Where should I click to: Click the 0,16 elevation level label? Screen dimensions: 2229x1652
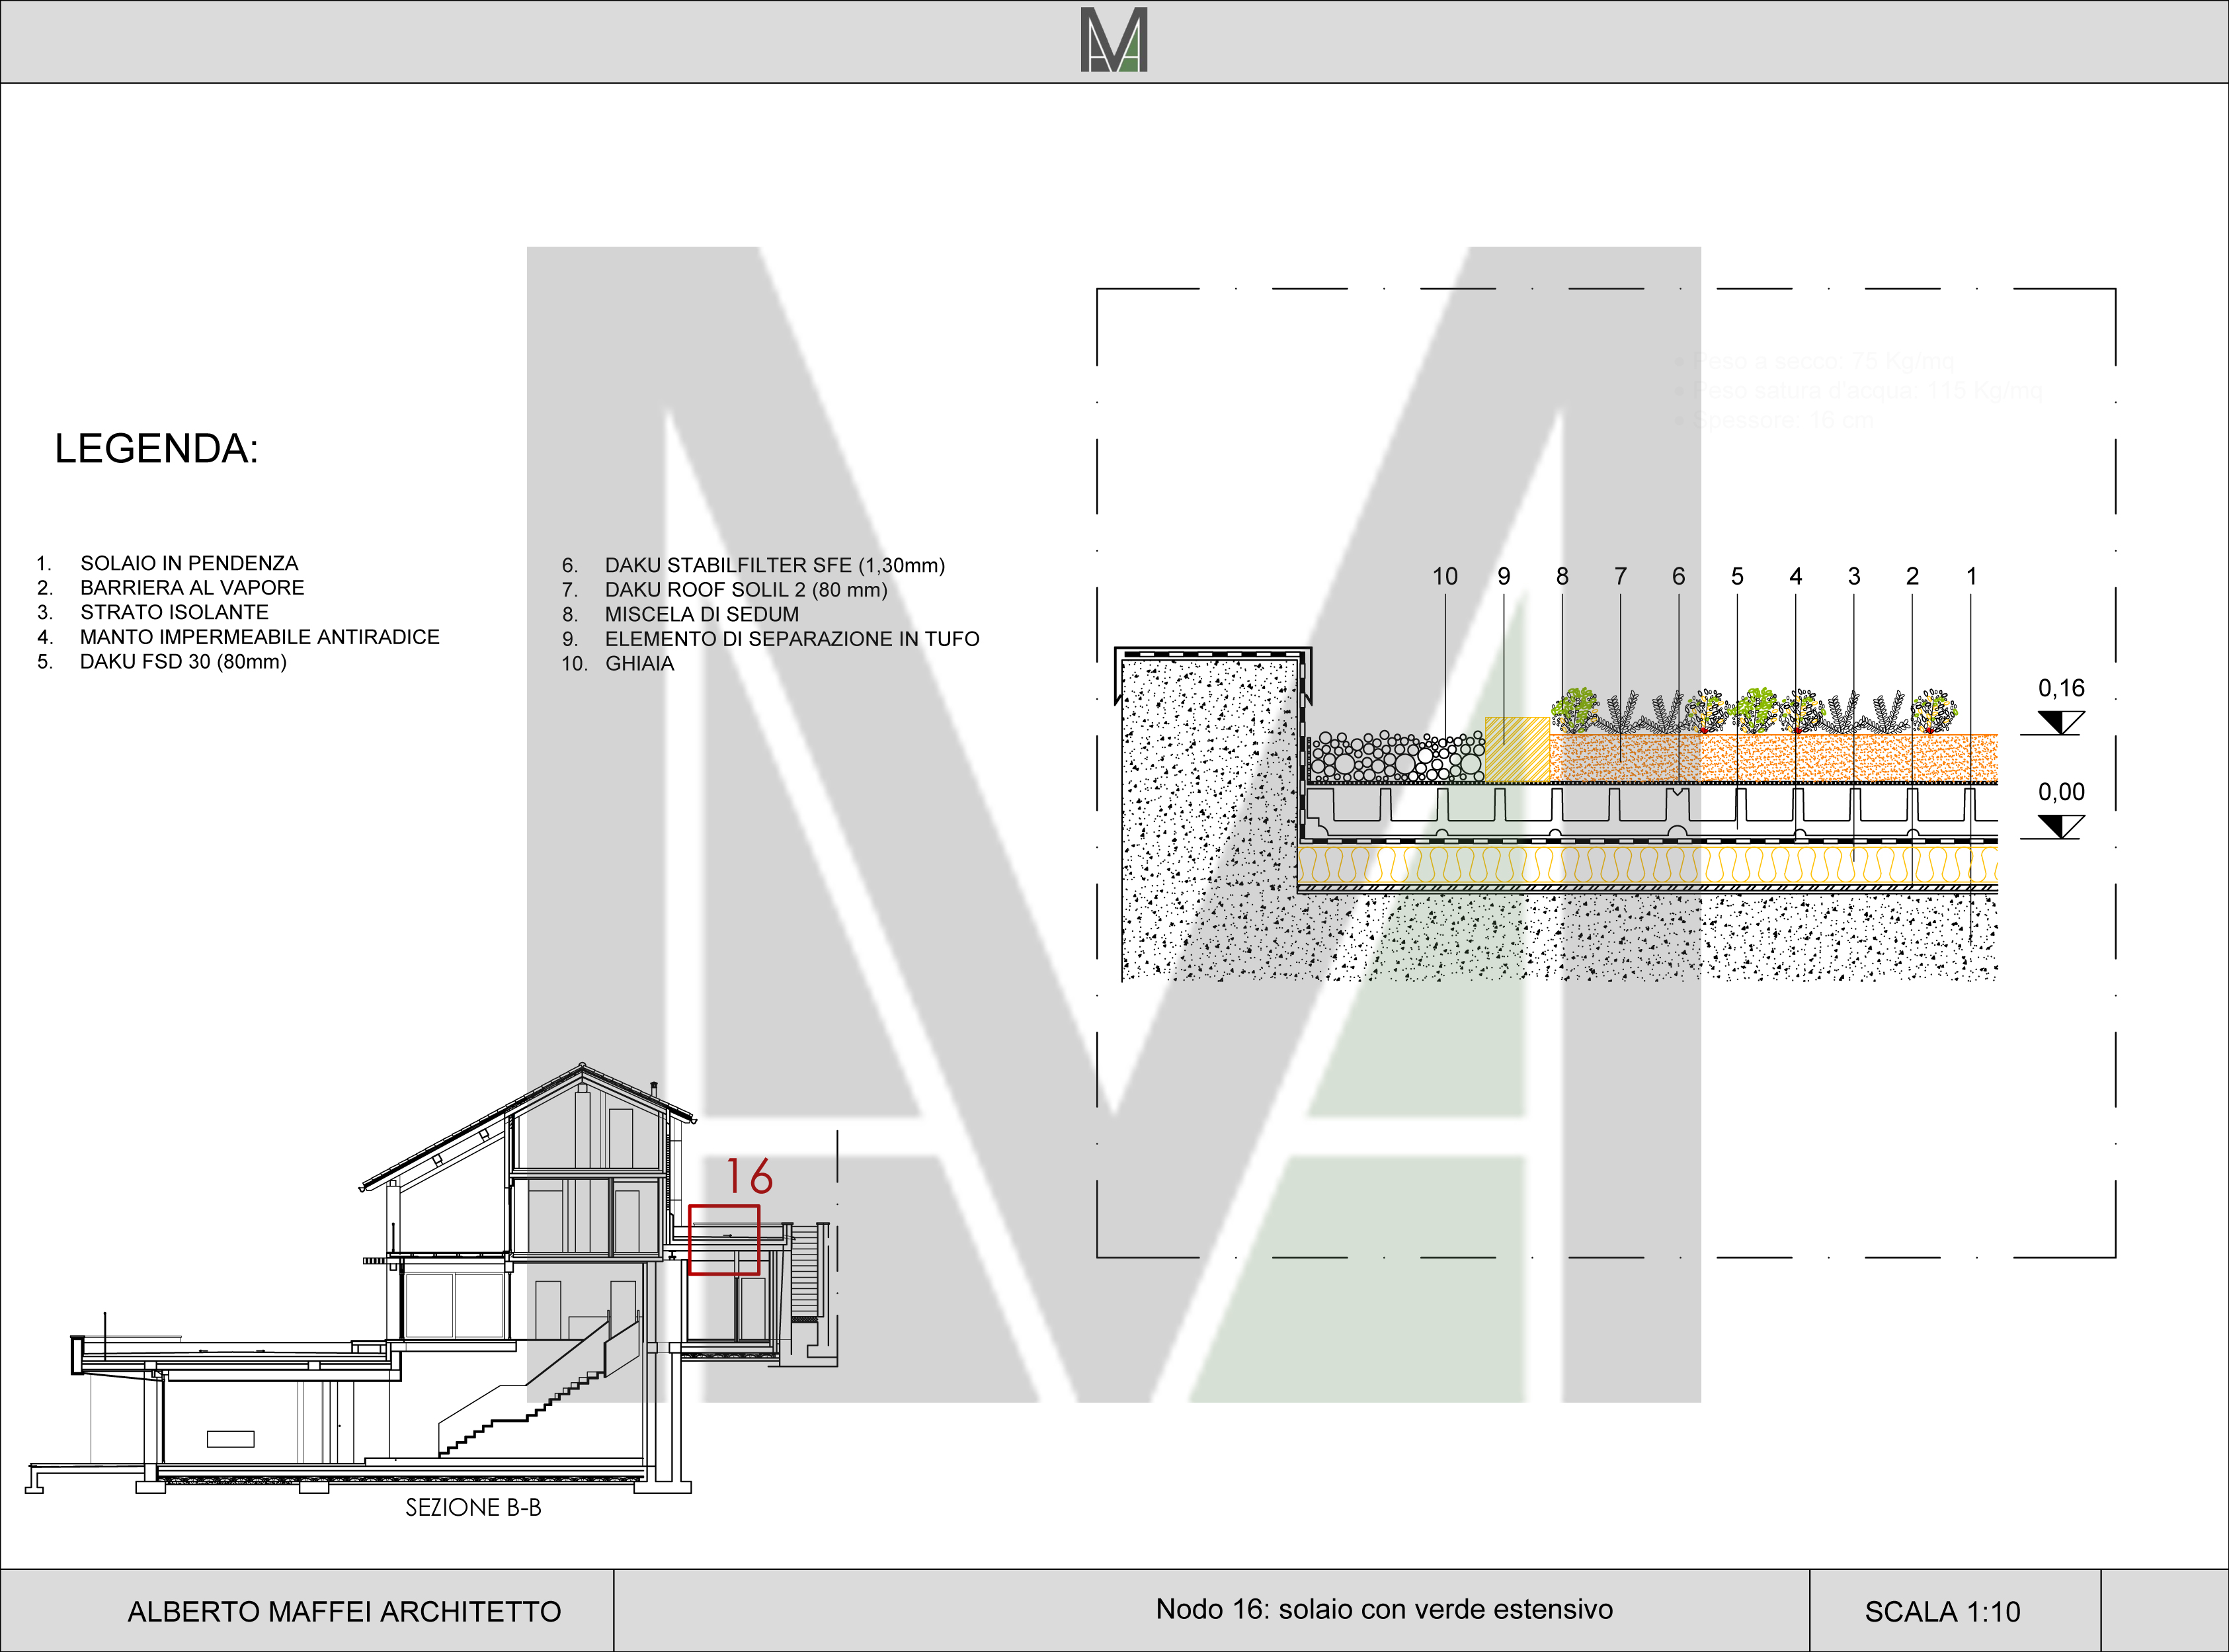coord(2061,688)
